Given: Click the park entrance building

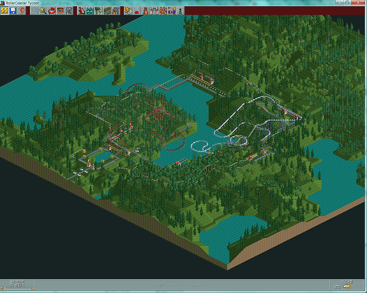Looking at the screenshot, I should [90, 164].
